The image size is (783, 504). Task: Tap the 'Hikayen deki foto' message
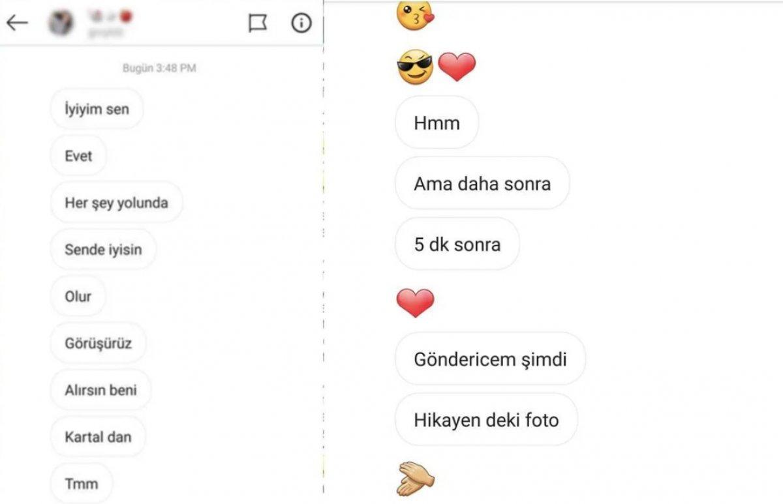click(x=486, y=421)
